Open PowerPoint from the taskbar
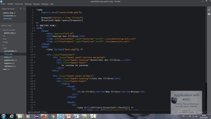The width and height of the screenshot is (211, 119). [69, 116]
